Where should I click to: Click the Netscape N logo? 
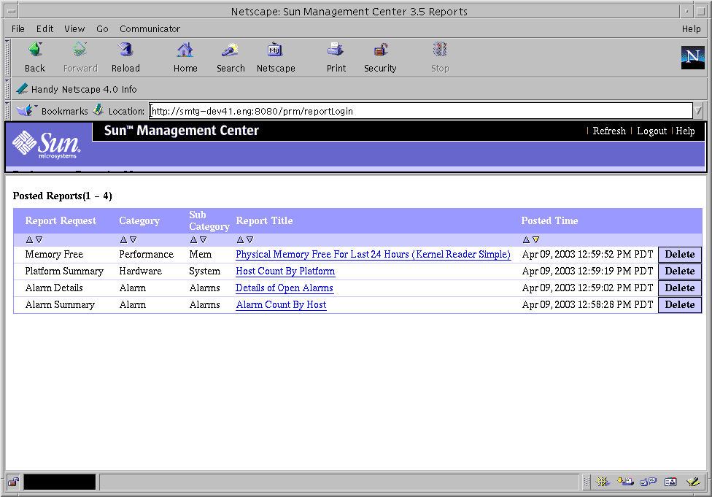pyautogui.click(x=692, y=57)
